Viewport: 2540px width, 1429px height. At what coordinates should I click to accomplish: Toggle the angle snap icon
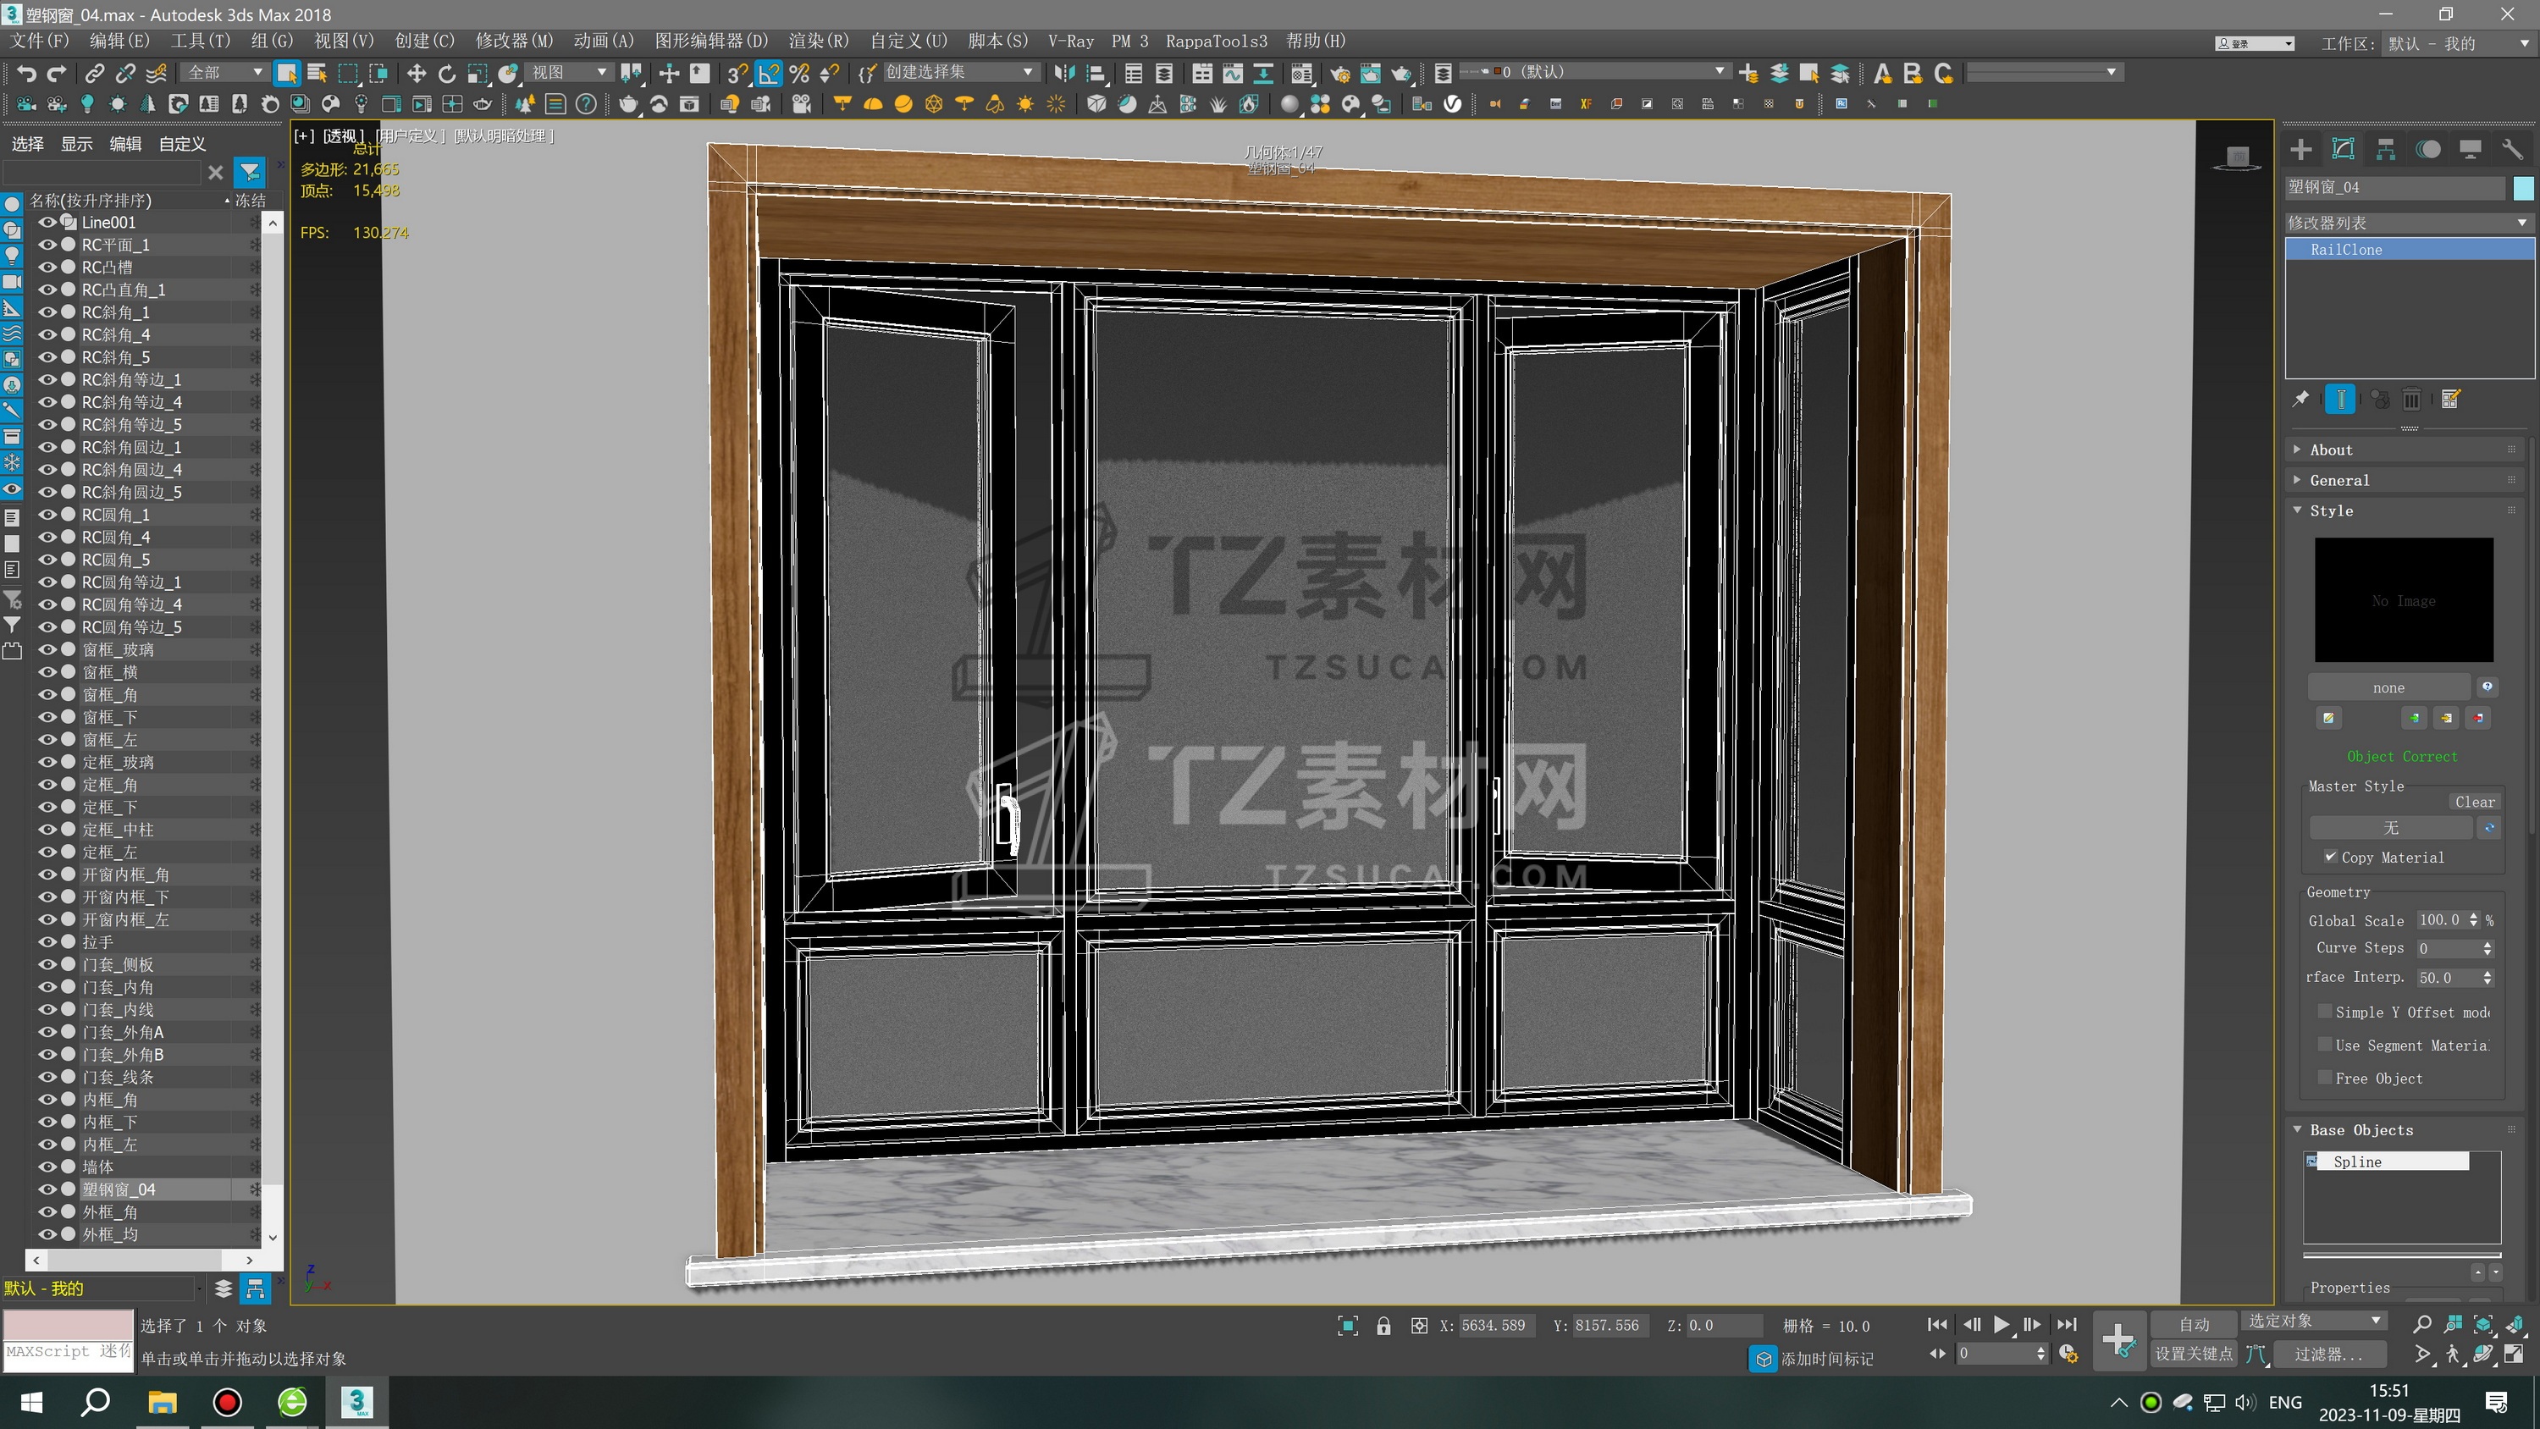point(769,73)
